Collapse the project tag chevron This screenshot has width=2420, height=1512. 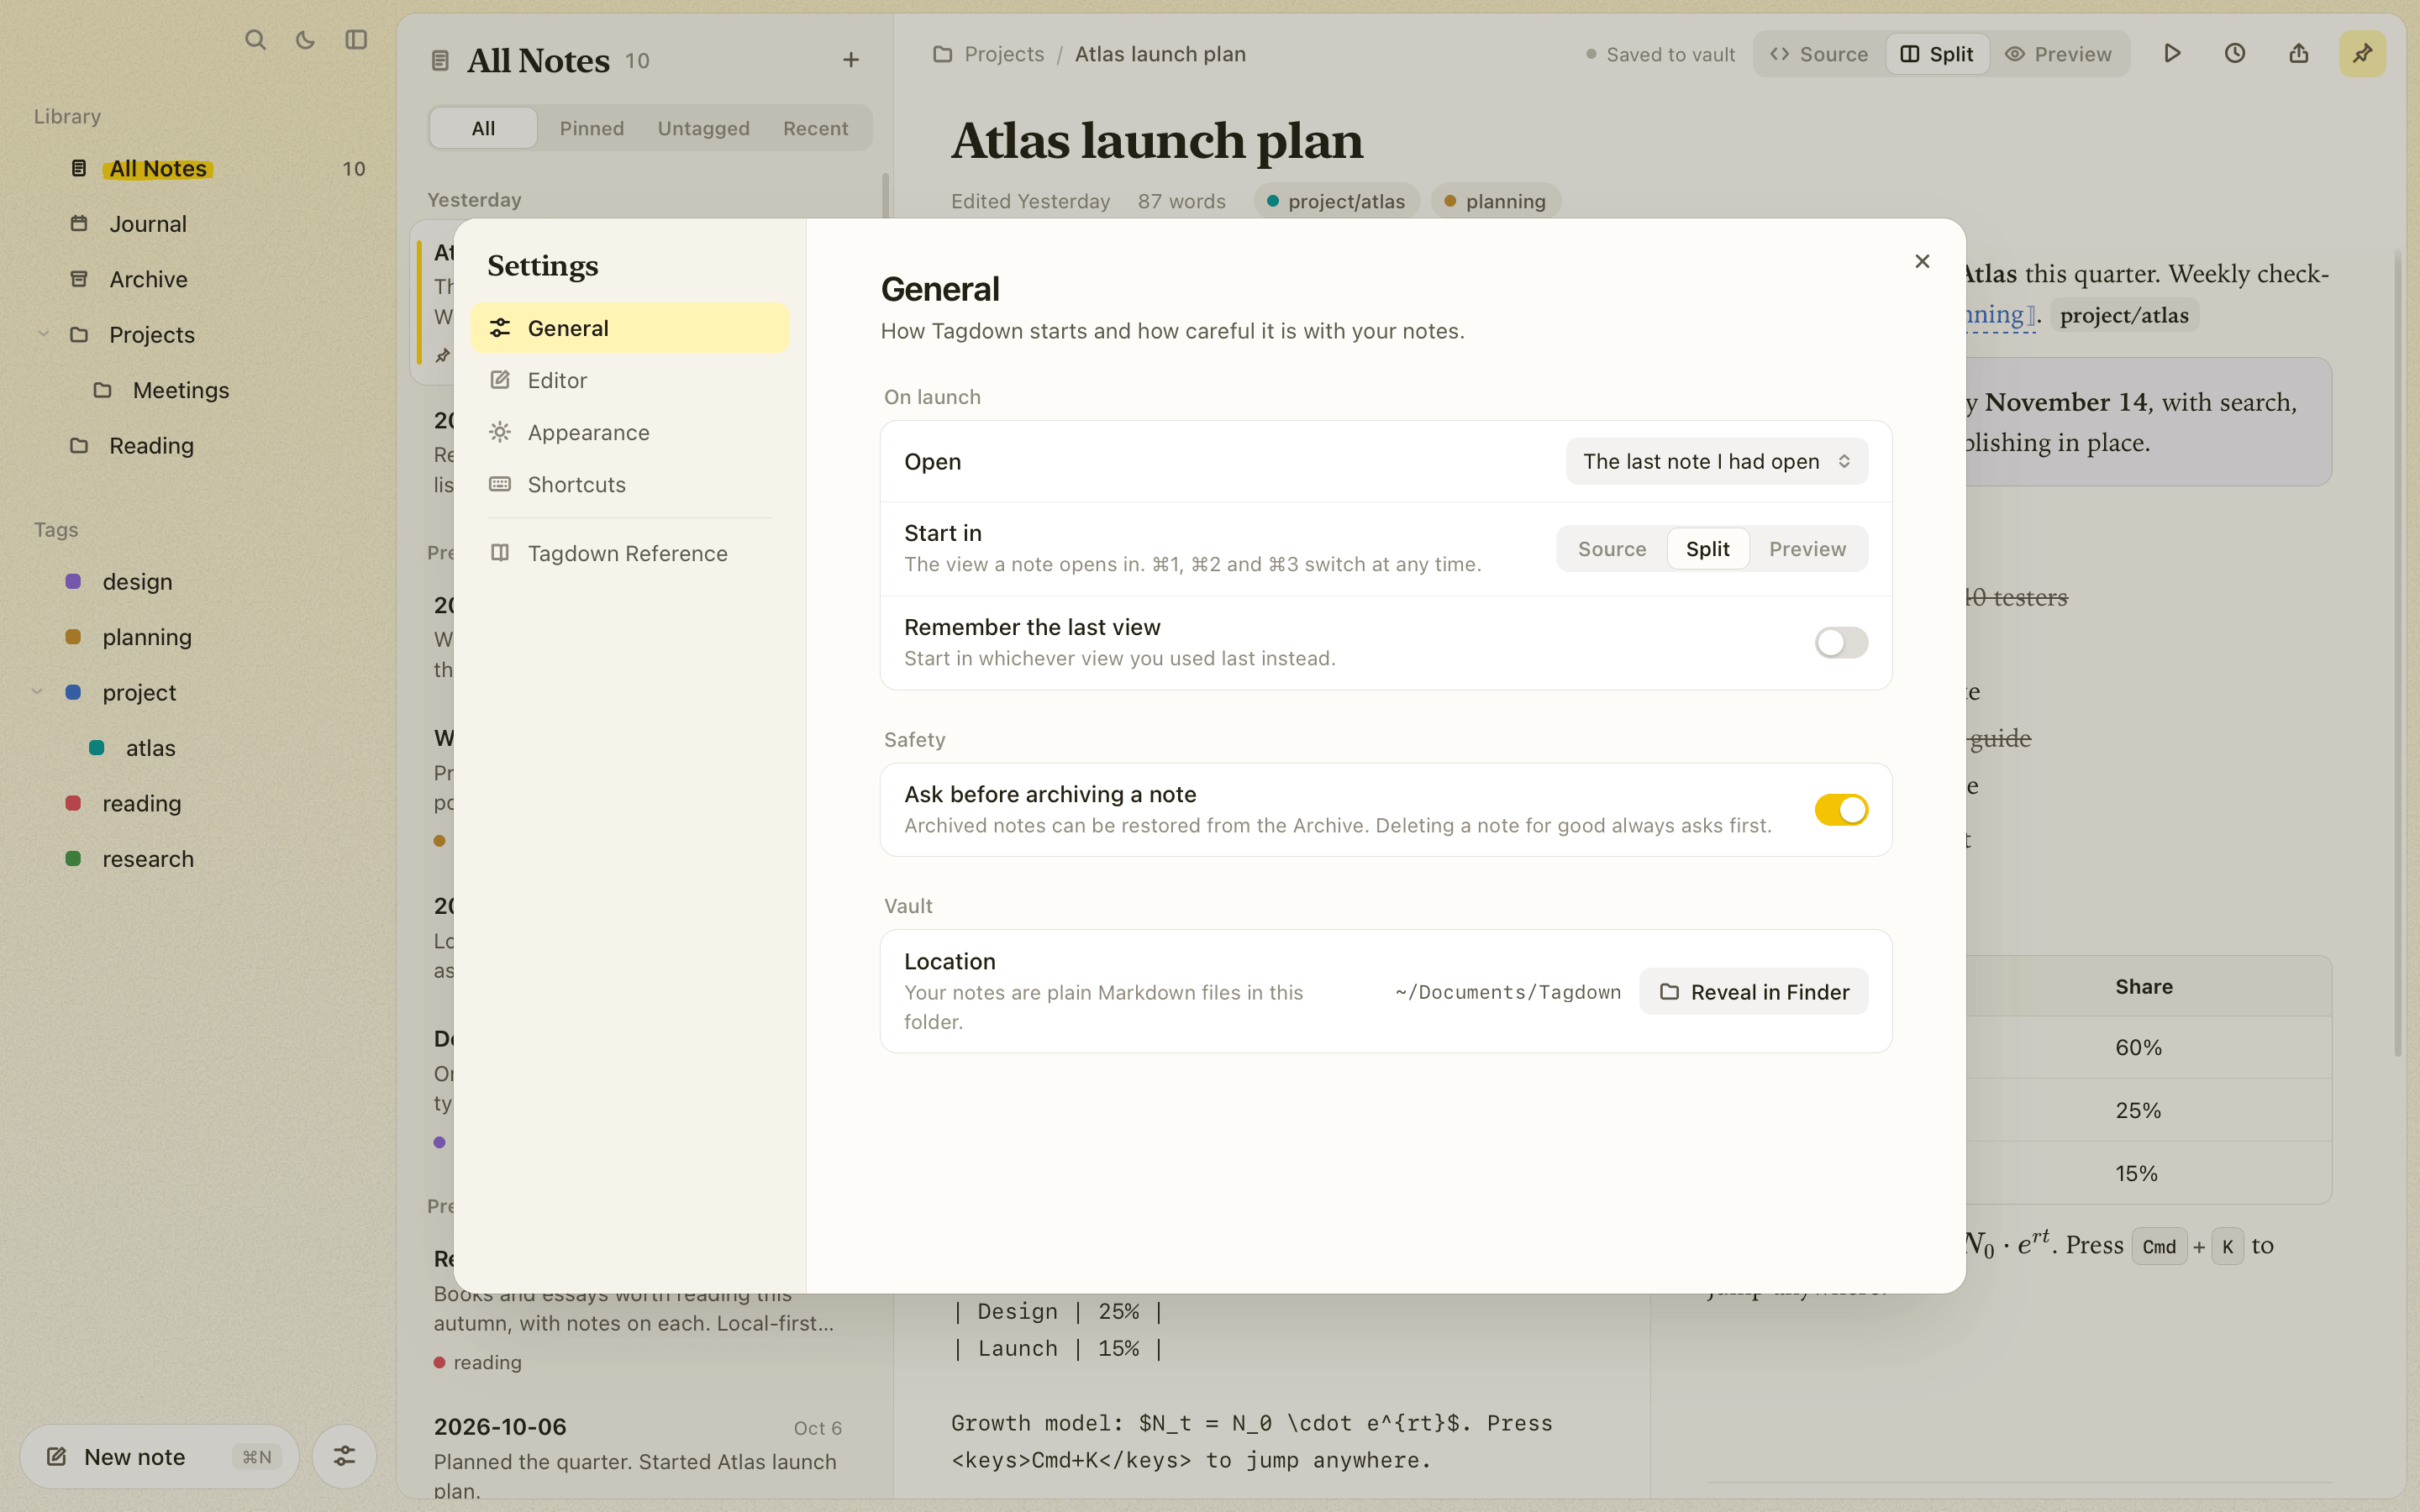pos(37,692)
